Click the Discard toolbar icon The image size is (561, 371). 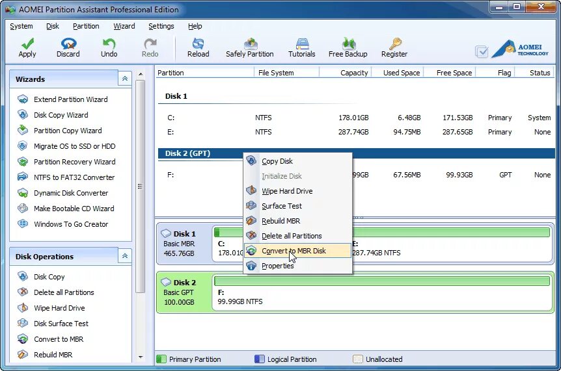tap(68, 44)
